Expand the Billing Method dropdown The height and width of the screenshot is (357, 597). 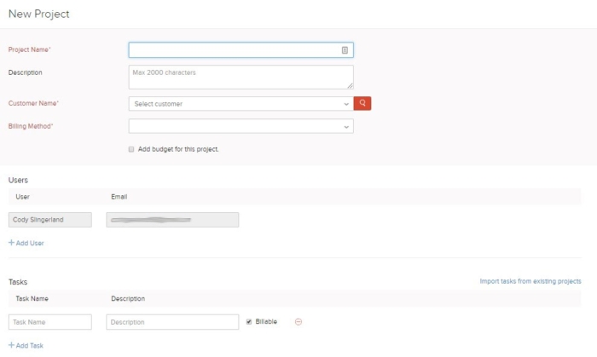click(241, 126)
